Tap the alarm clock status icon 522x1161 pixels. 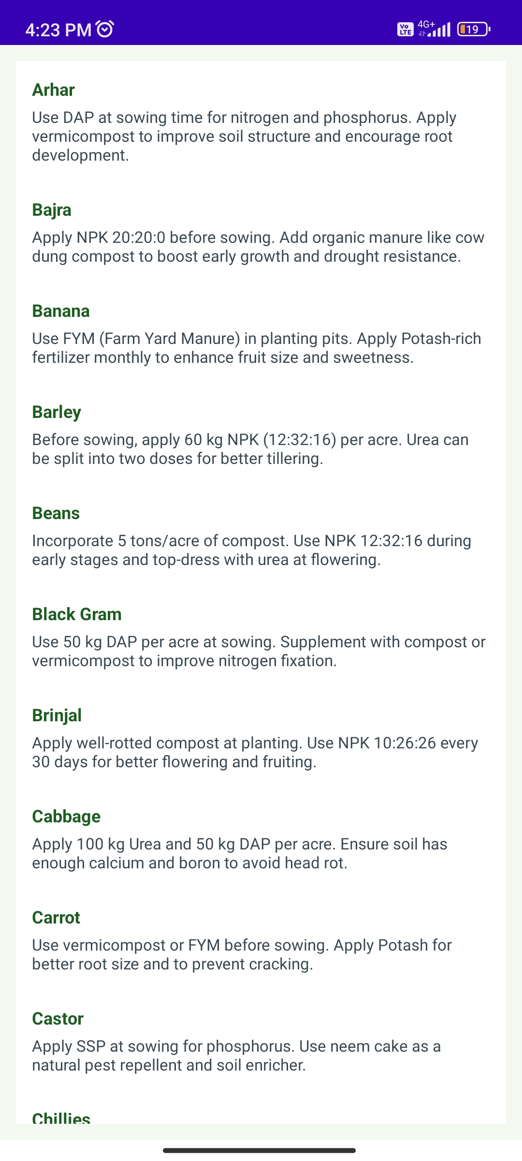coord(105,30)
